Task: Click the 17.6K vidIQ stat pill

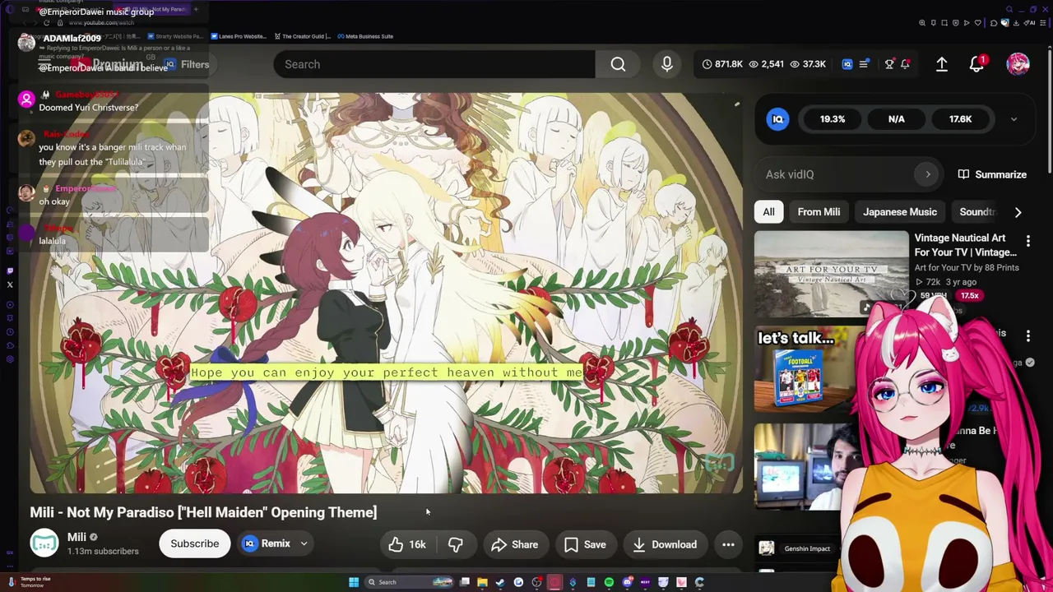Action: click(960, 119)
